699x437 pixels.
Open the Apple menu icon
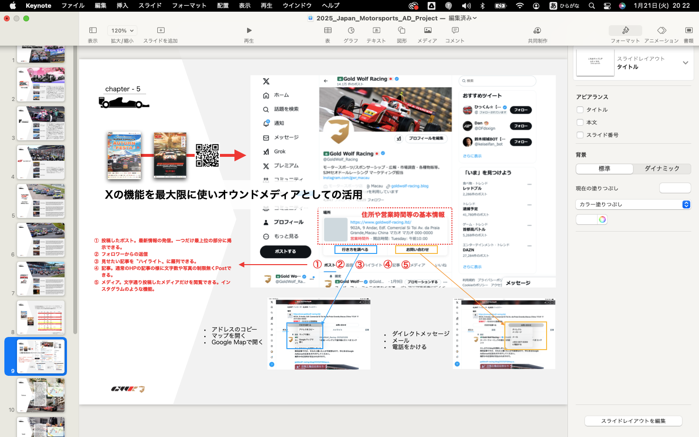[13, 6]
